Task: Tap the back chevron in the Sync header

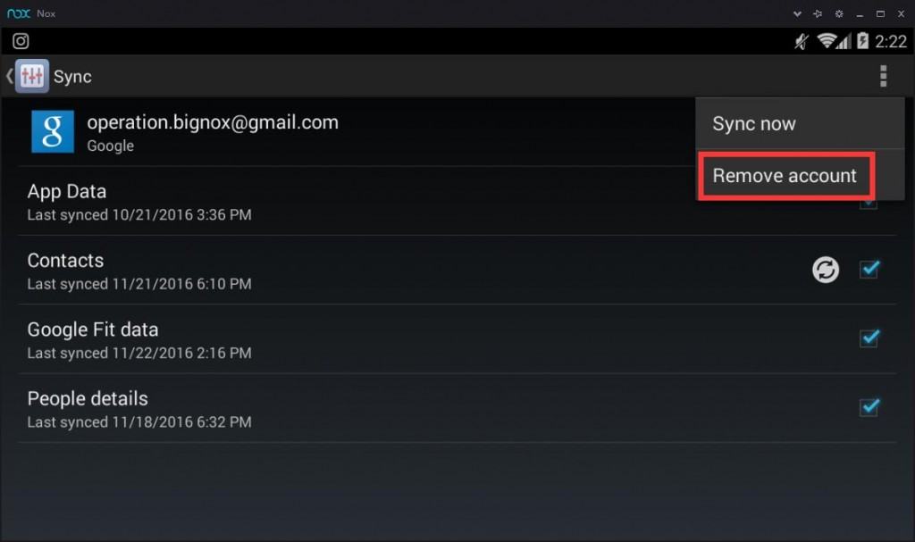Action: point(9,76)
